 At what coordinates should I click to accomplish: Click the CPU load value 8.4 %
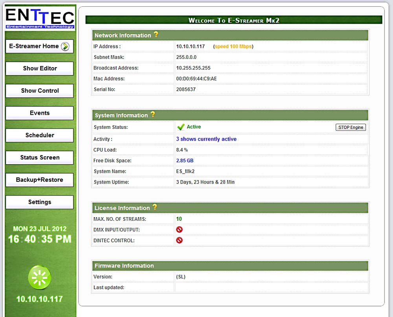[182, 150]
